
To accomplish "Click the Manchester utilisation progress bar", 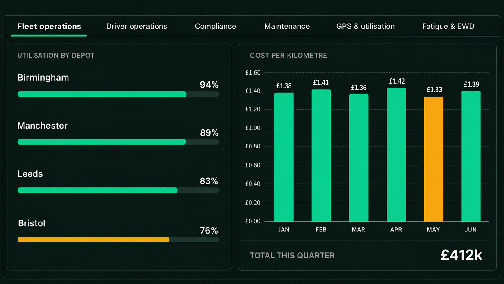I will click(118, 142).
